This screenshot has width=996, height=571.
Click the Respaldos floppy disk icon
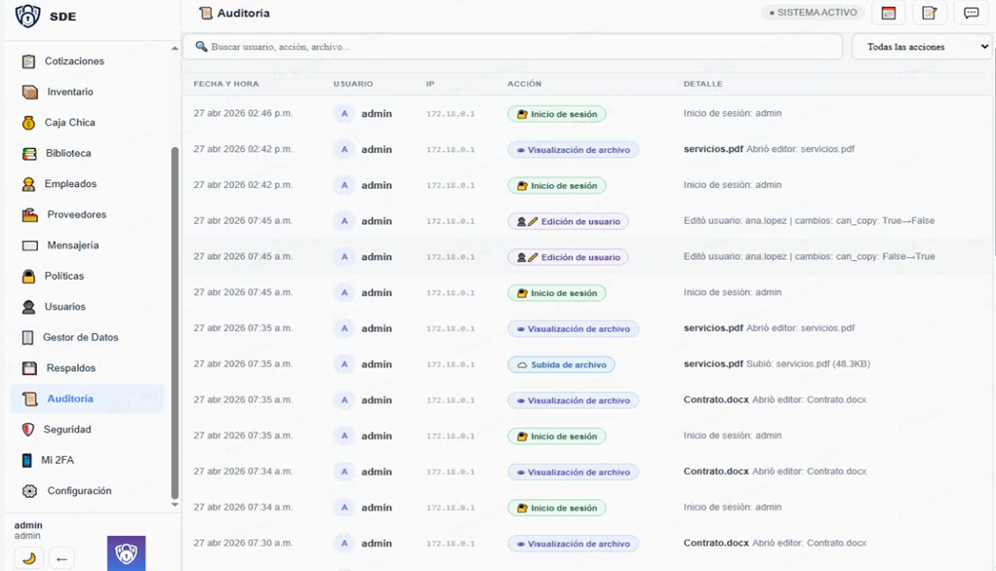(x=29, y=368)
